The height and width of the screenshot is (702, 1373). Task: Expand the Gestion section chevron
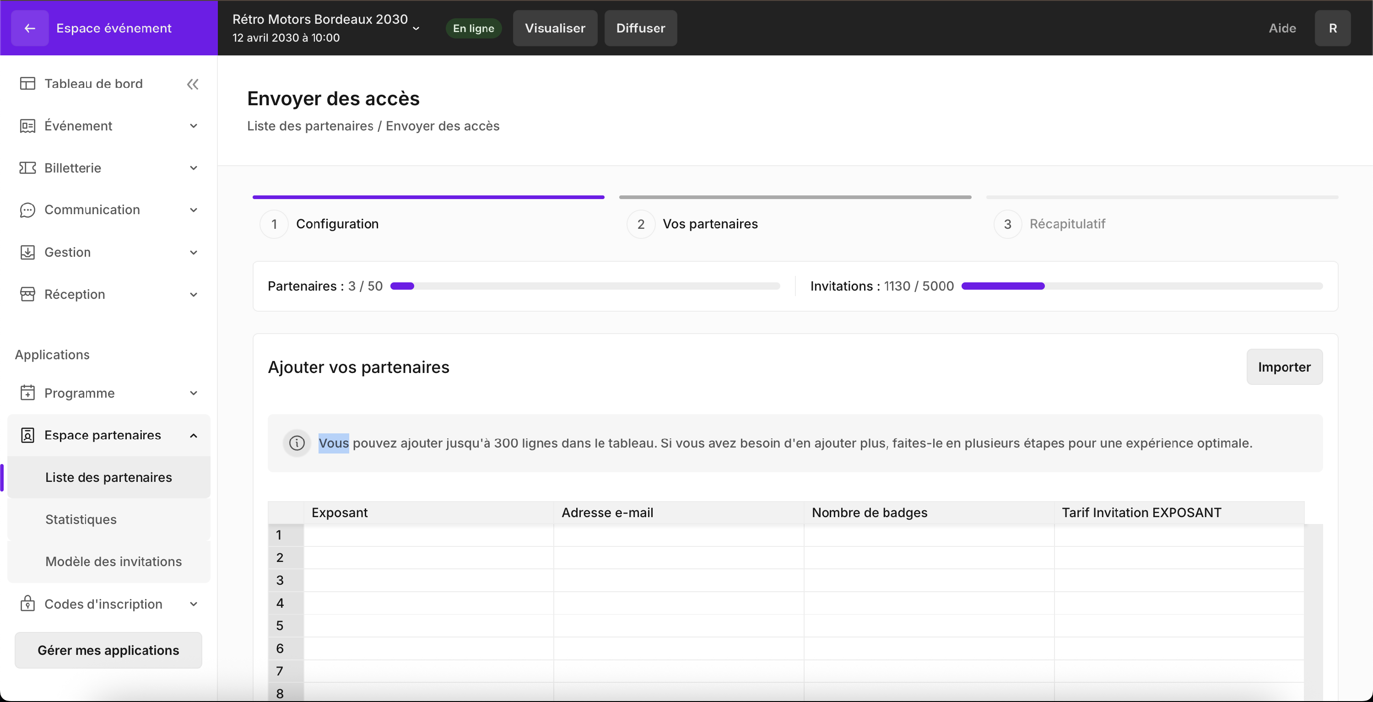click(194, 252)
